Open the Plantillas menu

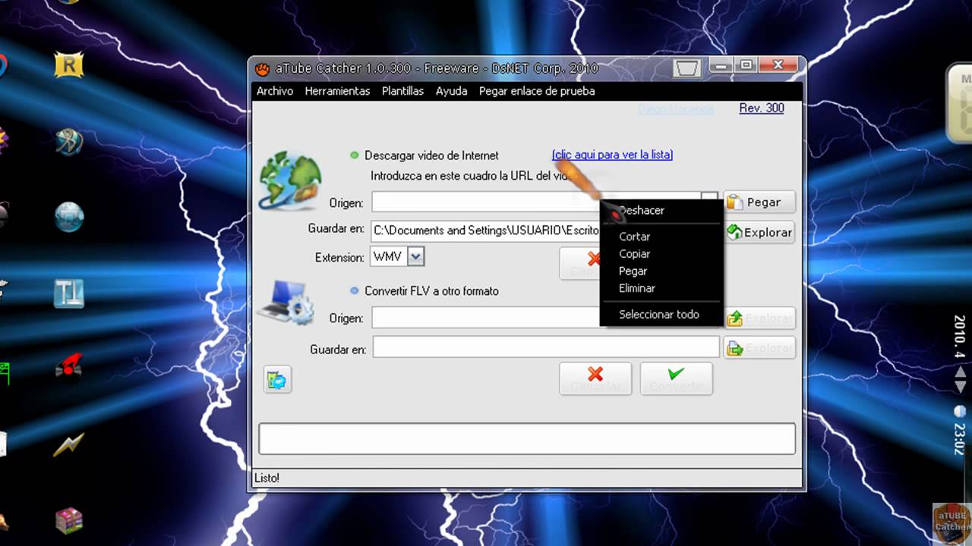coord(402,91)
